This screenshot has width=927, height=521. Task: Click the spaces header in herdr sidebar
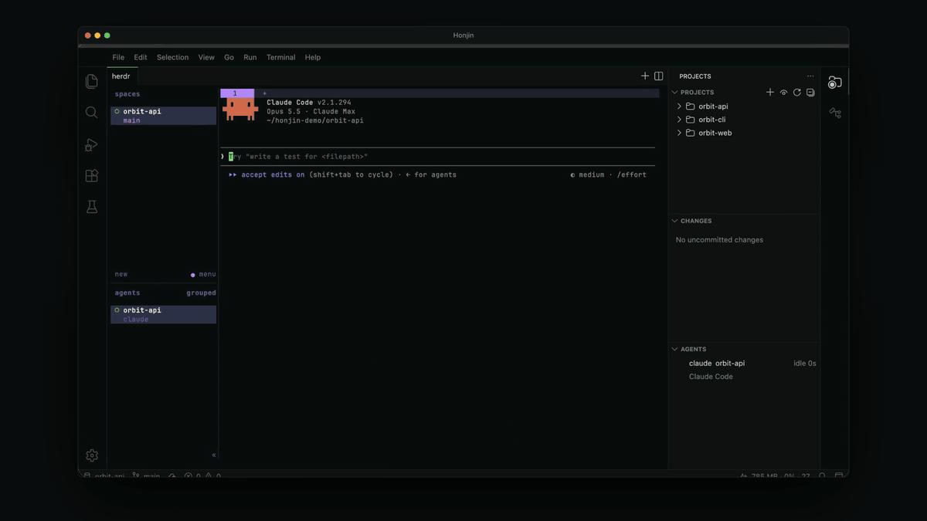click(x=127, y=94)
